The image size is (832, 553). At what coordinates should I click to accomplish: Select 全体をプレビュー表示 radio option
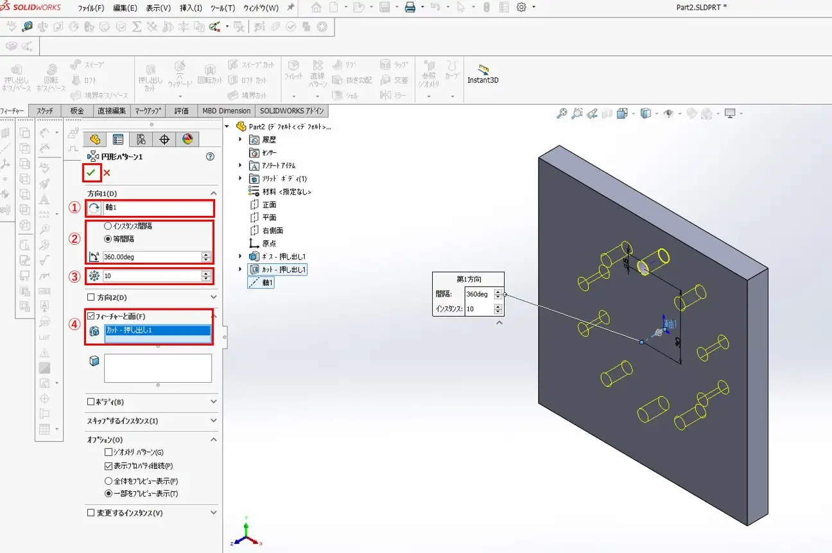(108, 480)
